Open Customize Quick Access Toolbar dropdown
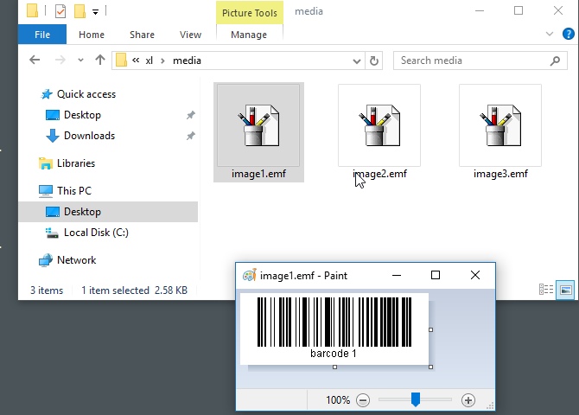The width and height of the screenshot is (579, 415). point(95,12)
